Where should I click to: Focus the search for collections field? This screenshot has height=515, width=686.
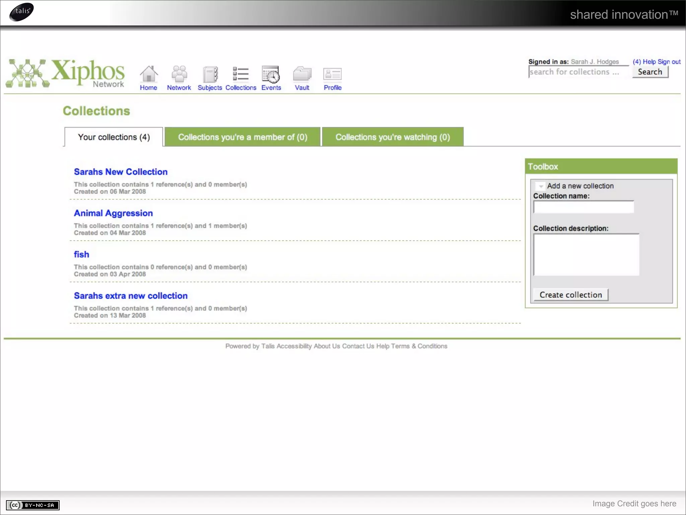[x=579, y=72]
